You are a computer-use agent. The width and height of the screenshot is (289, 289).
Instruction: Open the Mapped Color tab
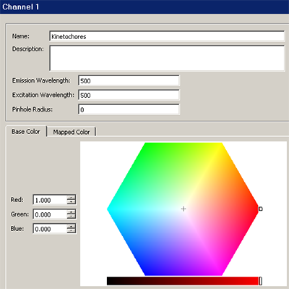coord(72,132)
